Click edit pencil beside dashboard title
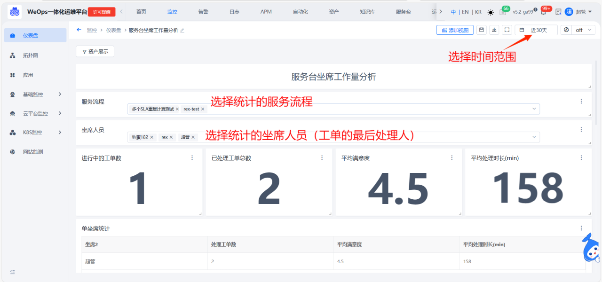 [182, 31]
